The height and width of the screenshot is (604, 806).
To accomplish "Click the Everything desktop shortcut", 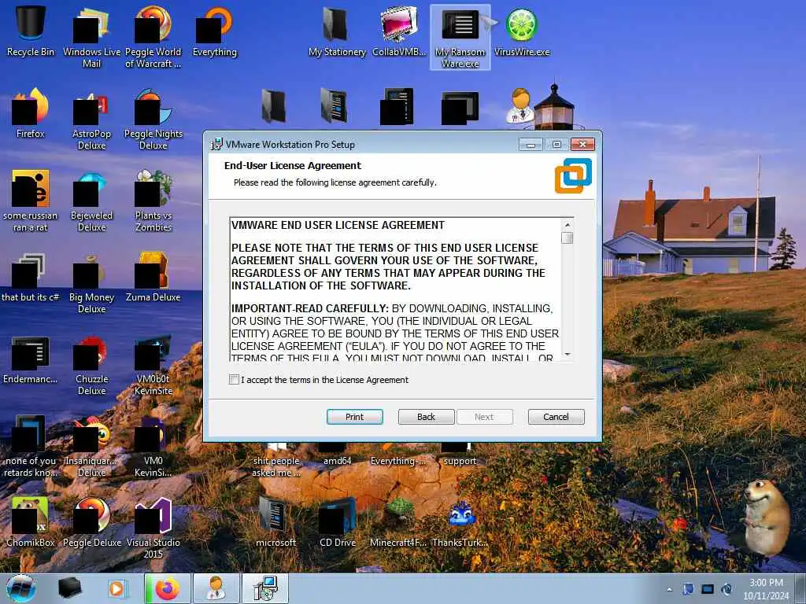I will (x=214, y=31).
